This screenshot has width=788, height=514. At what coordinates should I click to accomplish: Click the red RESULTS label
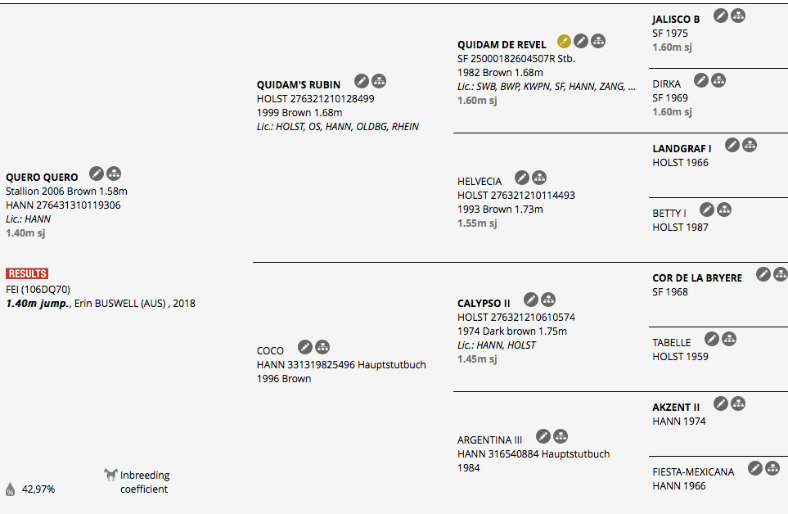tap(27, 274)
